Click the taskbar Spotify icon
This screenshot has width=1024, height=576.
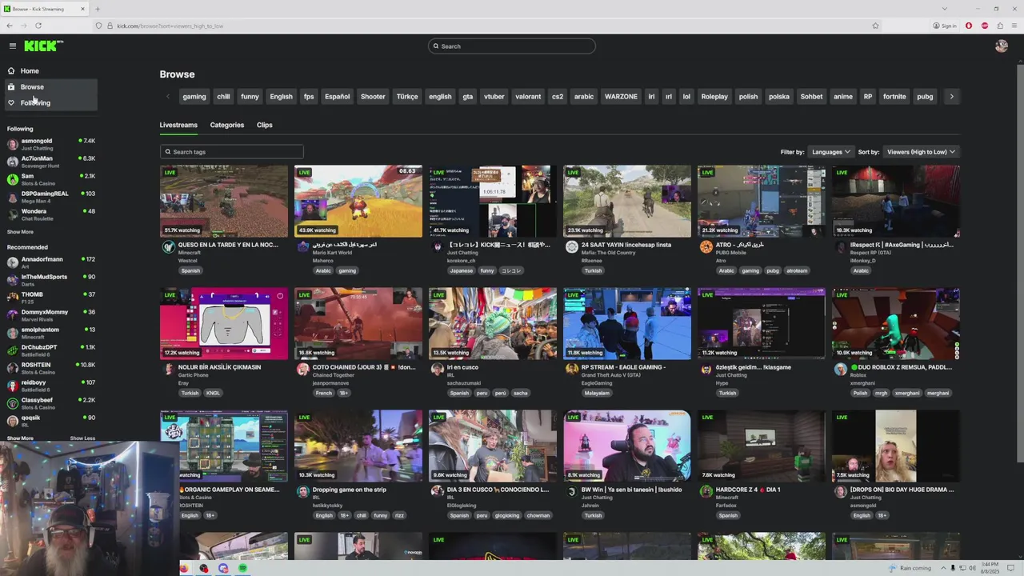pos(242,569)
